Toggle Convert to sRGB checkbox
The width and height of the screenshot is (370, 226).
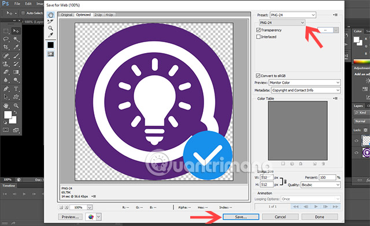[x=258, y=76]
